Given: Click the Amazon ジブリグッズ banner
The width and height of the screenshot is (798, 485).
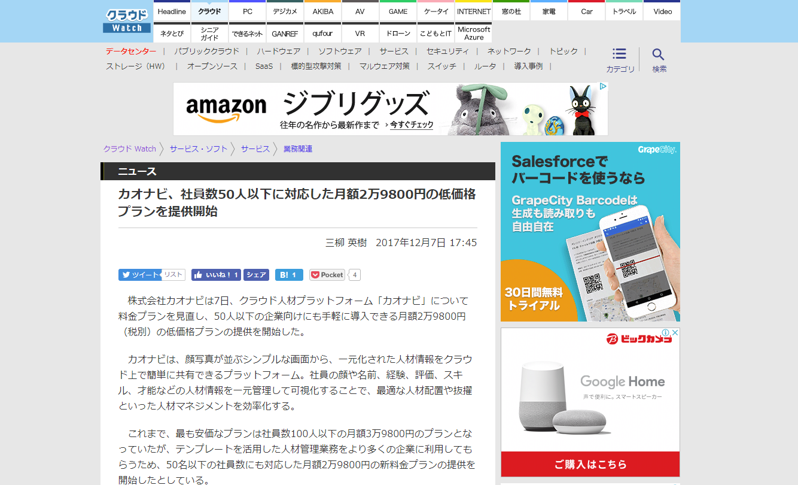Looking at the screenshot, I should [x=390, y=109].
